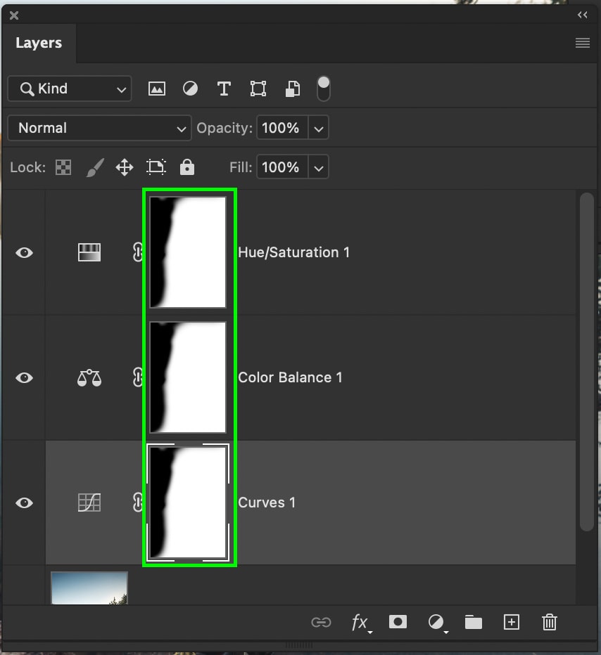601x655 pixels.
Task: Hide the Curves 1 layer
Action: tap(24, 503)
